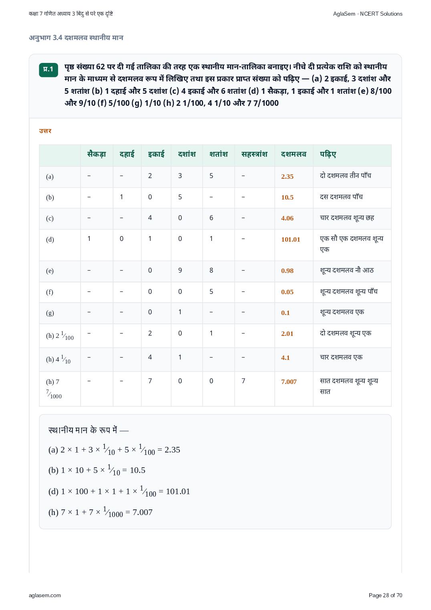The image size is (431, 610).
Task: Click the chapter title in the top header
Action: click(x=71, y=14)
